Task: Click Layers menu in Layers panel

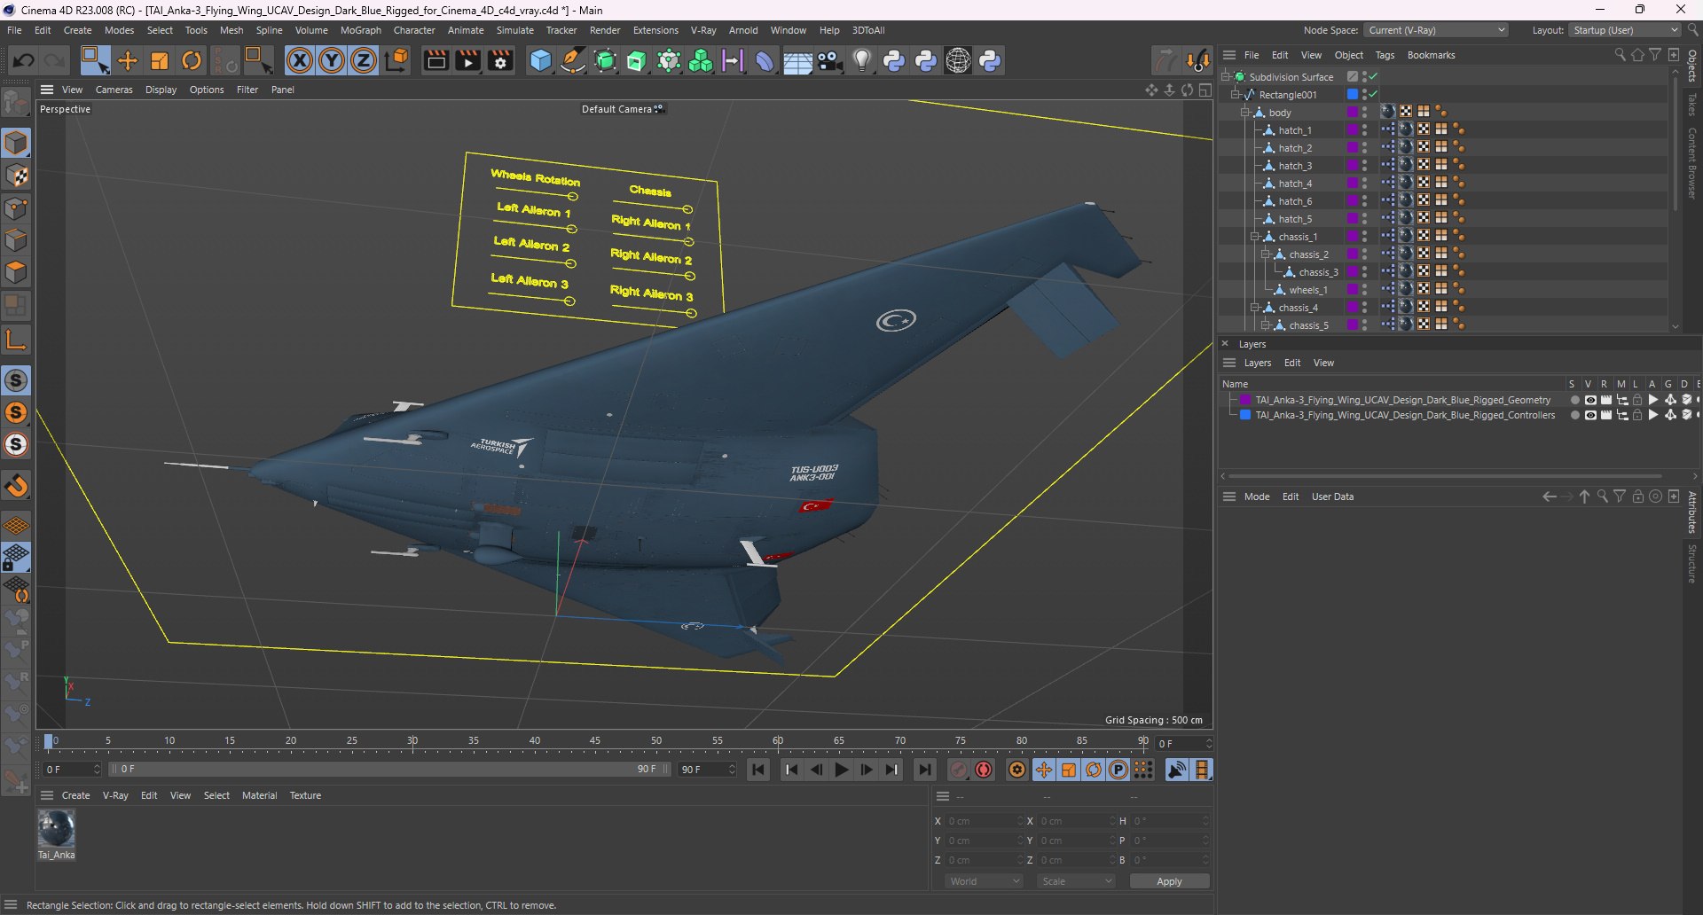Action: tap(1257, 363)
